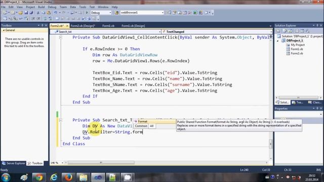Collapse the DBProject_1 tree node

(278, 40)
